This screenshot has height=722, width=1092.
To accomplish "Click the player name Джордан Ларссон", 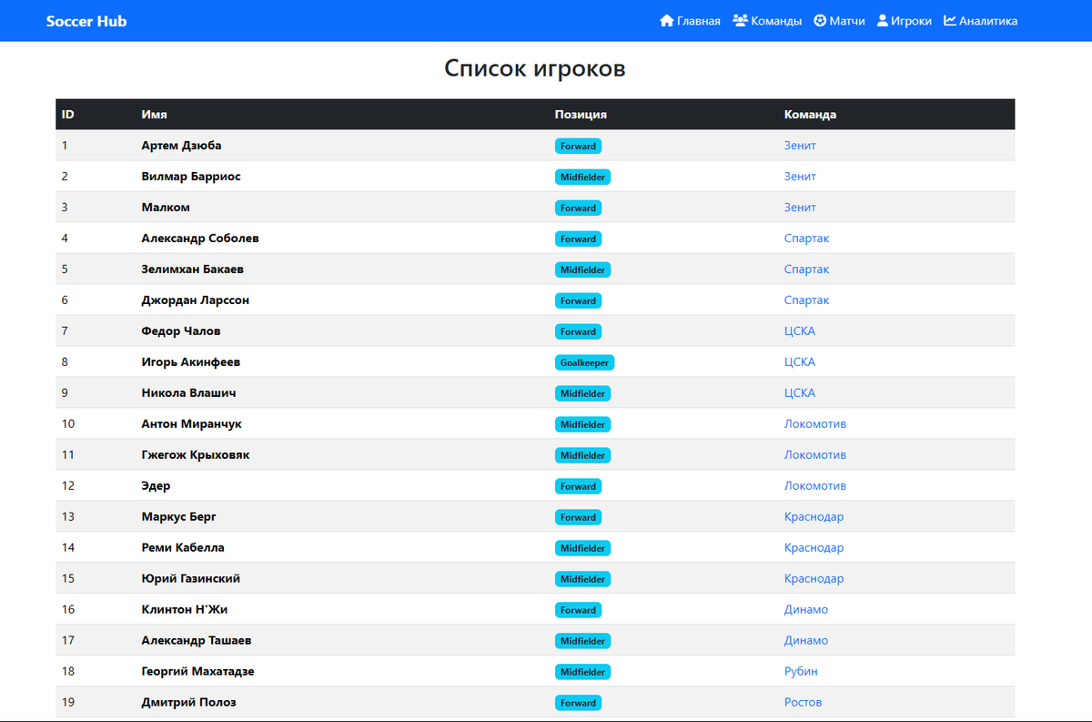I will 196,300.
